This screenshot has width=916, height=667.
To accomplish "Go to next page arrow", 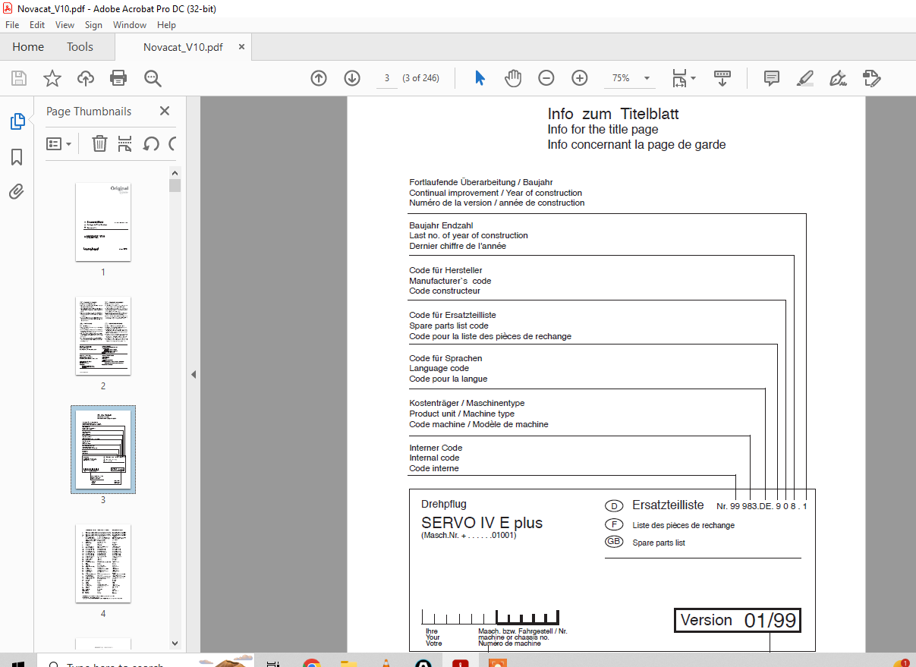I will coord(352,77).
